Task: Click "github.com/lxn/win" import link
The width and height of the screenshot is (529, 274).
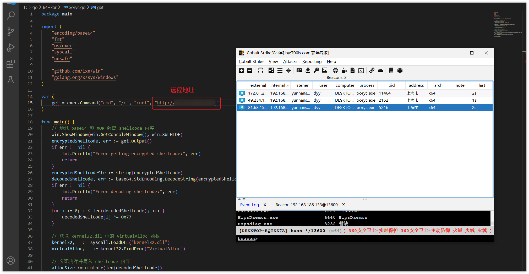Action: point(77,71)
